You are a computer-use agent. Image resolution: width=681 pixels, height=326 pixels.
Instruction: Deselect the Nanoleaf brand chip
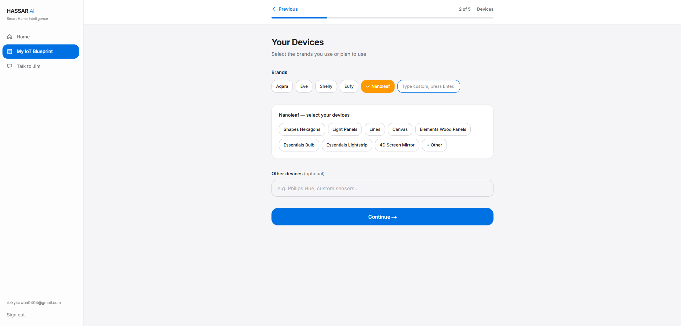[378, 86]
